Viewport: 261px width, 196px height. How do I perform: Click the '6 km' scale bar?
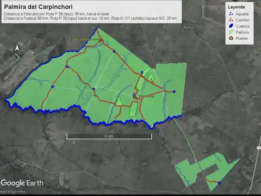pyautogui.click(x=109, y=136)
